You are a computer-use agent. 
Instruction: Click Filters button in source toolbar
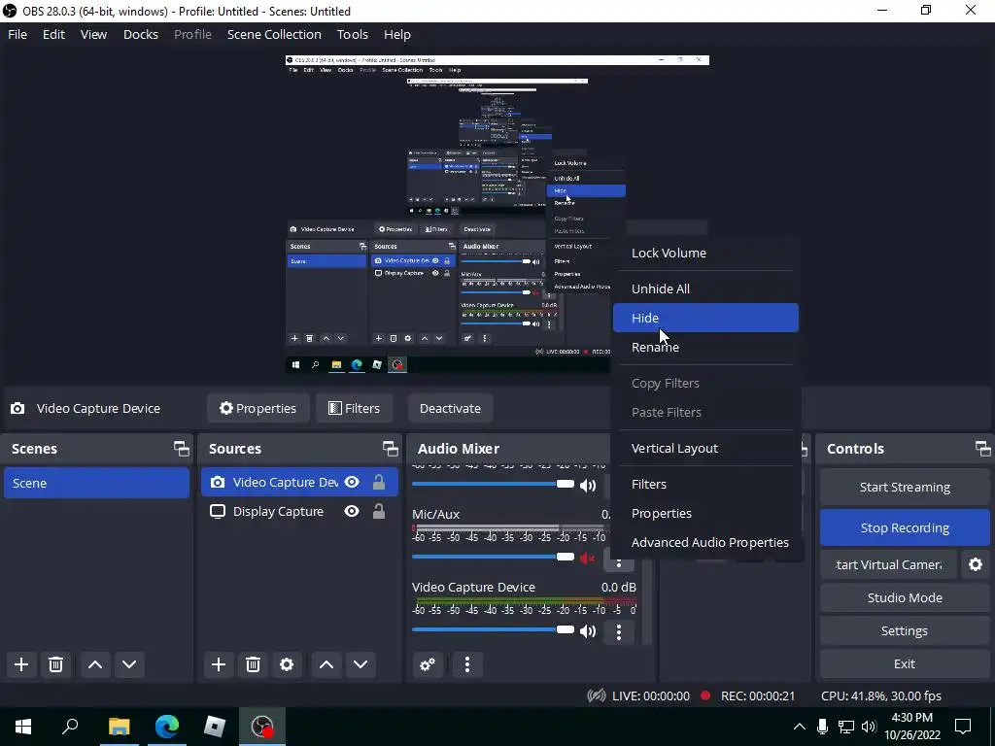(354, 408)
